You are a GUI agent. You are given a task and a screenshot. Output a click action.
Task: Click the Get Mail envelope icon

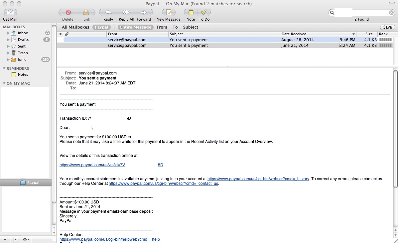(x=10, y=12)
